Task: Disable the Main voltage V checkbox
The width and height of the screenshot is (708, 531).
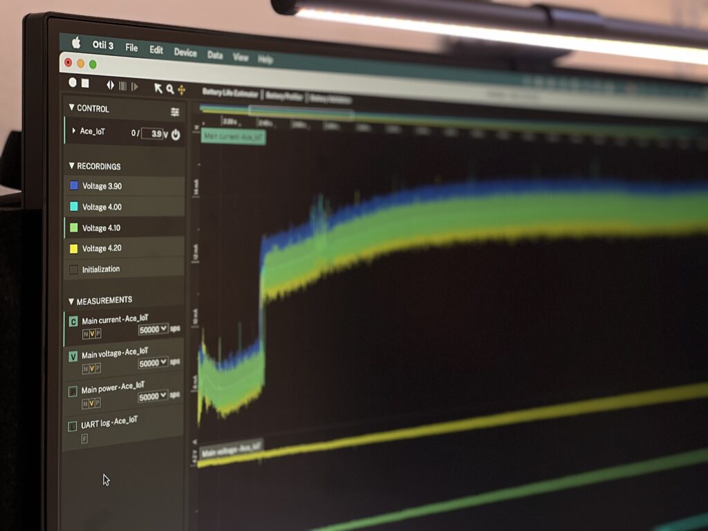Action: coord(73,357)
